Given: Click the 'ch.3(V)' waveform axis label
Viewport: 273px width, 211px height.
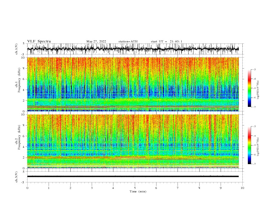Looking at the screenshot, I should pos(17,177).
